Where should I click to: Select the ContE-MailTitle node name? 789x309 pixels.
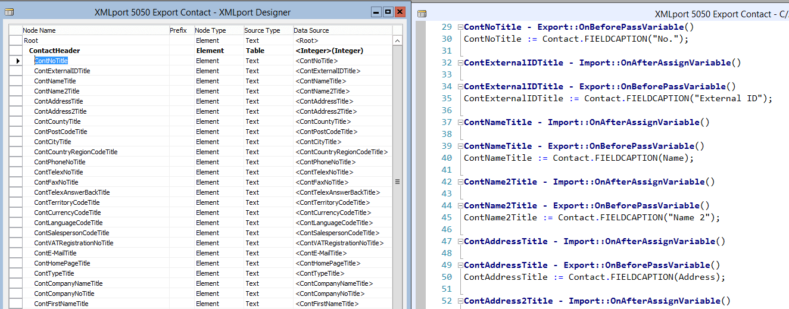coord(55,253)
